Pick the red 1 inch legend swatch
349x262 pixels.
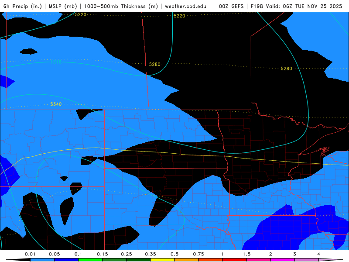tap(235, 260)
